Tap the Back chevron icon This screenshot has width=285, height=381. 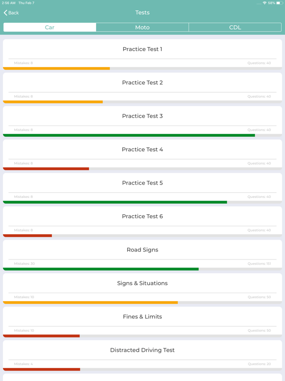pos(5,12)
